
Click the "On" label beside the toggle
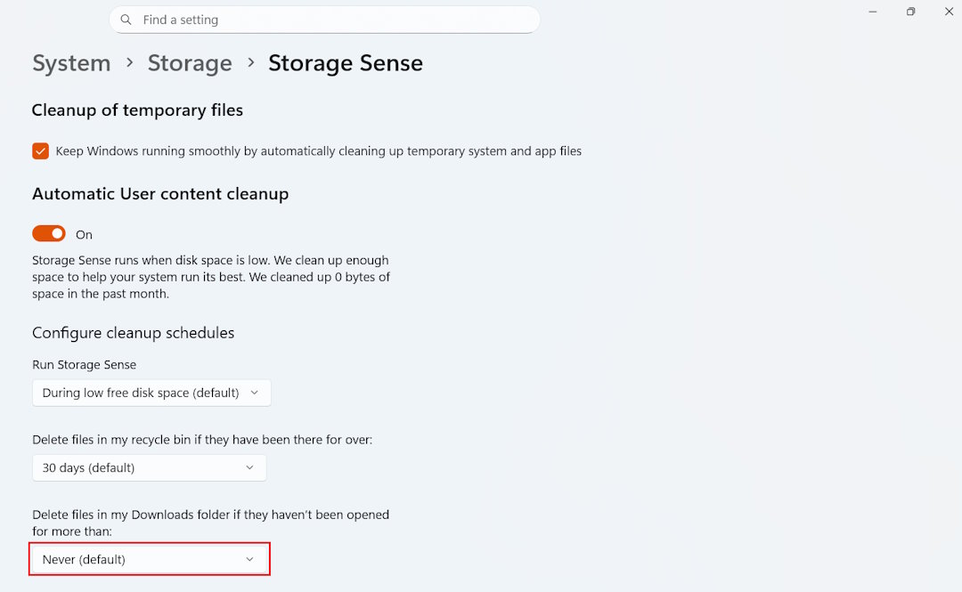pos(84,235)
